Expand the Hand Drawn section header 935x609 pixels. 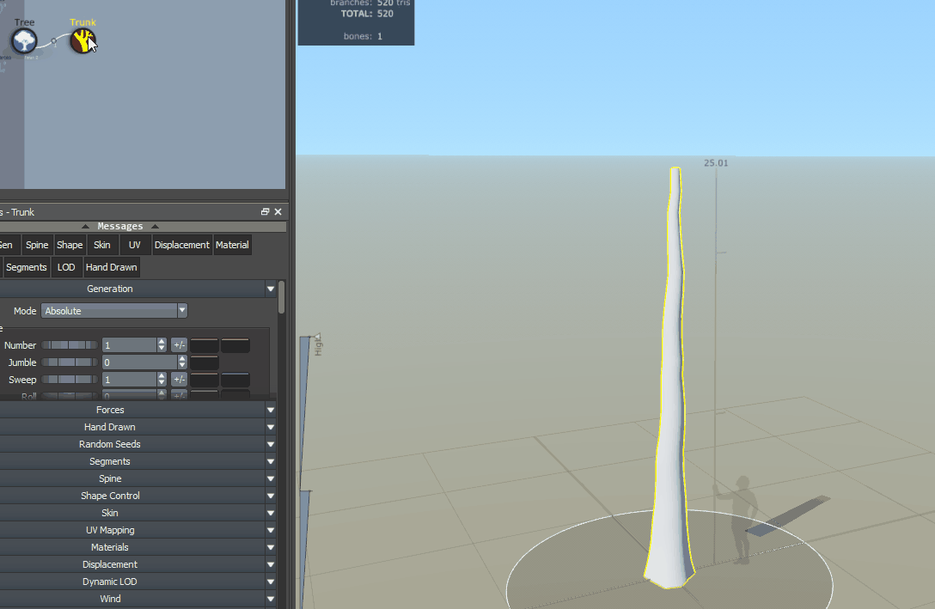(137, 427)
